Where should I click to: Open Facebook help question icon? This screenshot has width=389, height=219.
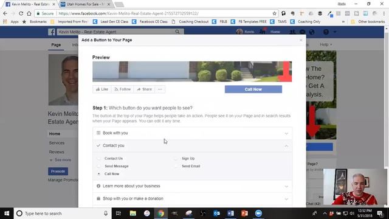coord(326,32)
